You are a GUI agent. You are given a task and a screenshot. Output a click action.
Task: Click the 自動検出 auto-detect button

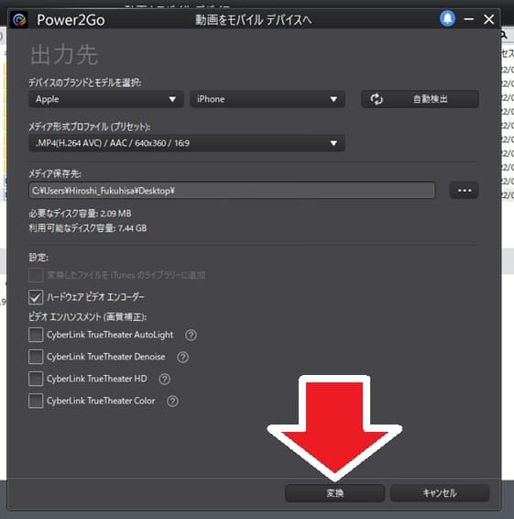click(420, 99)
